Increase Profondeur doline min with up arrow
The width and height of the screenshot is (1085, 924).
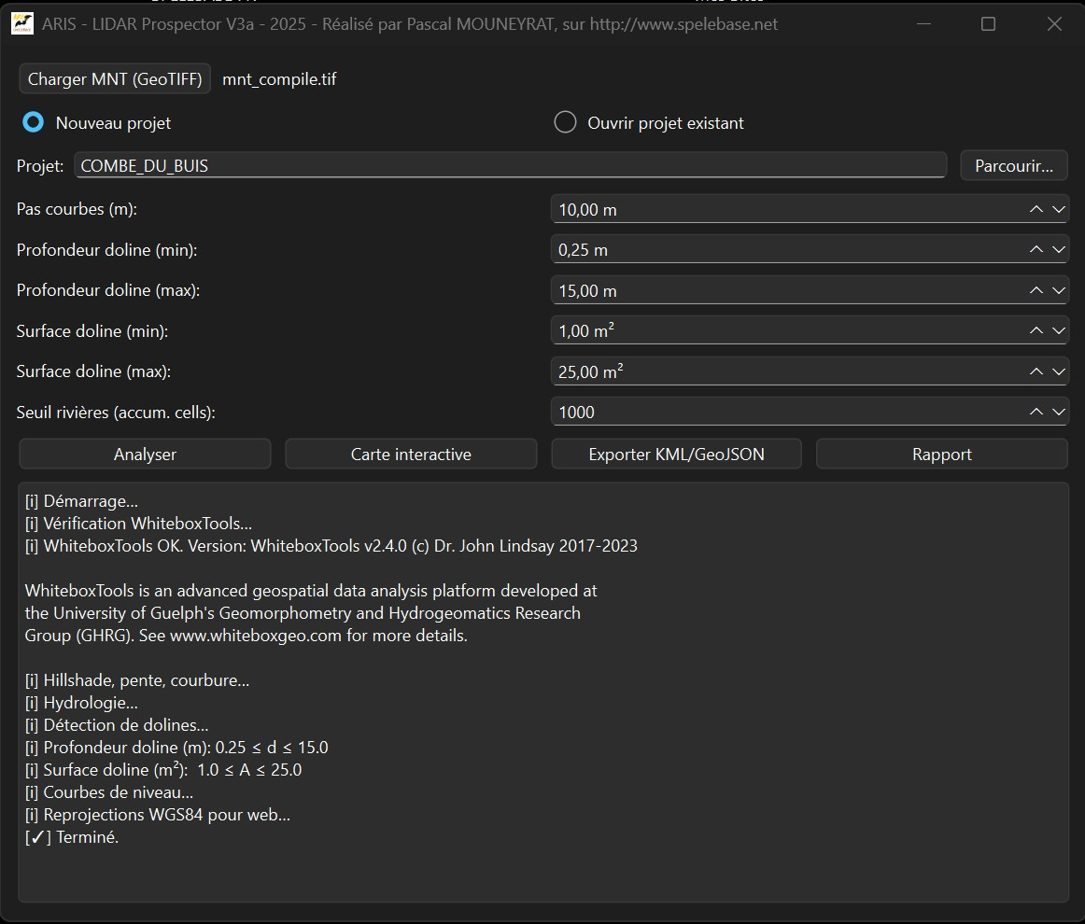click(x=1036, y=250)
